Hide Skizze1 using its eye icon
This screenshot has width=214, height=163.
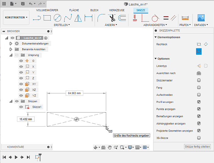coord(21,107)
